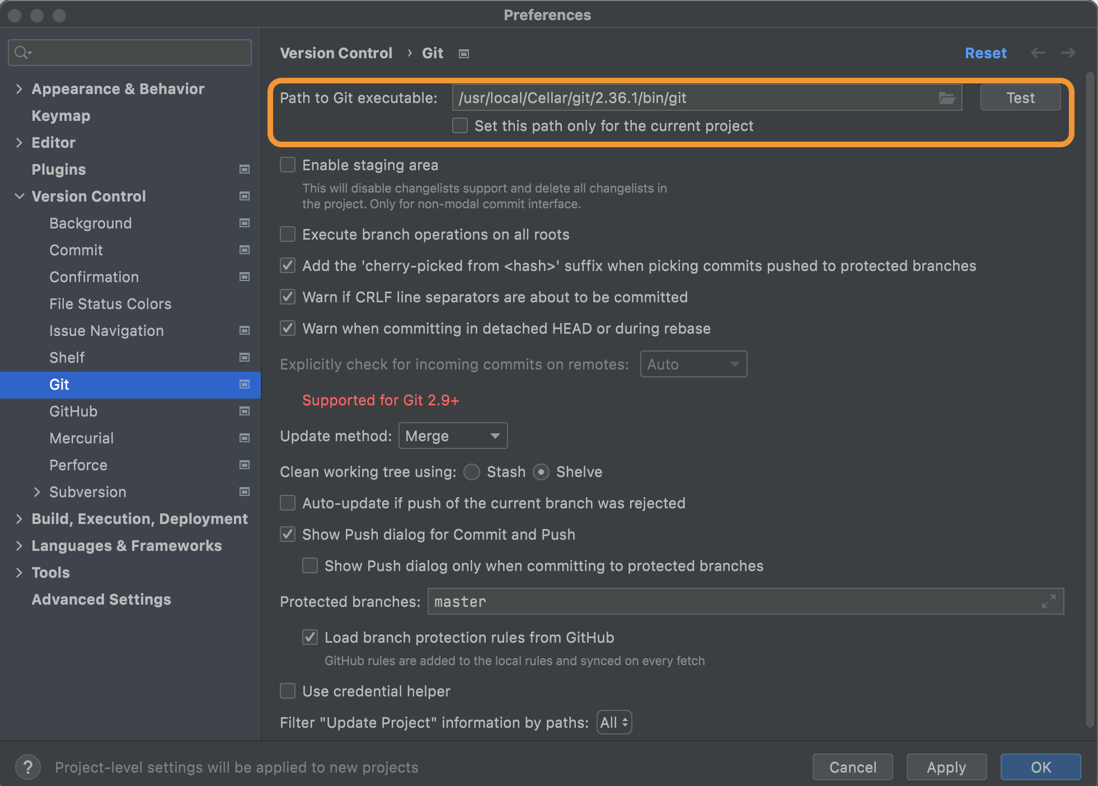1098x786 pixels.
Task: Click the project-level icon next to Git breadcrumb
Action: tap(464, 54)
